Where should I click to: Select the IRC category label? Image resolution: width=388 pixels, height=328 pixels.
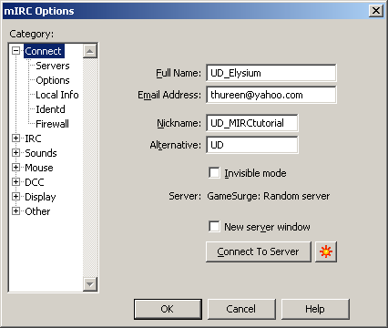33,138
